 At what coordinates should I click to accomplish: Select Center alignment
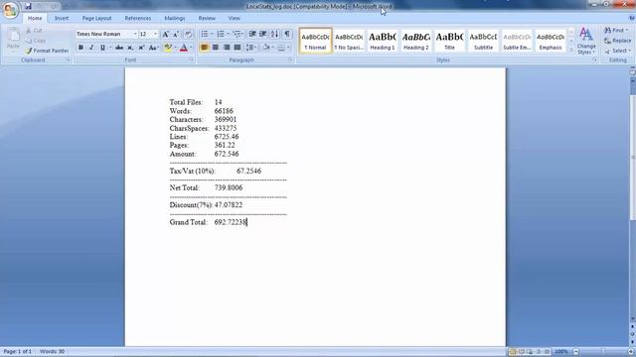[216, 48]
